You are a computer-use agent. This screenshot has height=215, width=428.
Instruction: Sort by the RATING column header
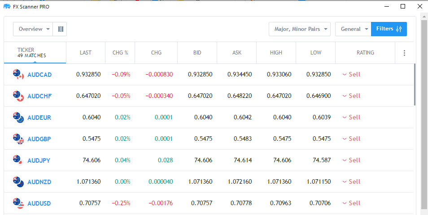click(x=365, y=53)
